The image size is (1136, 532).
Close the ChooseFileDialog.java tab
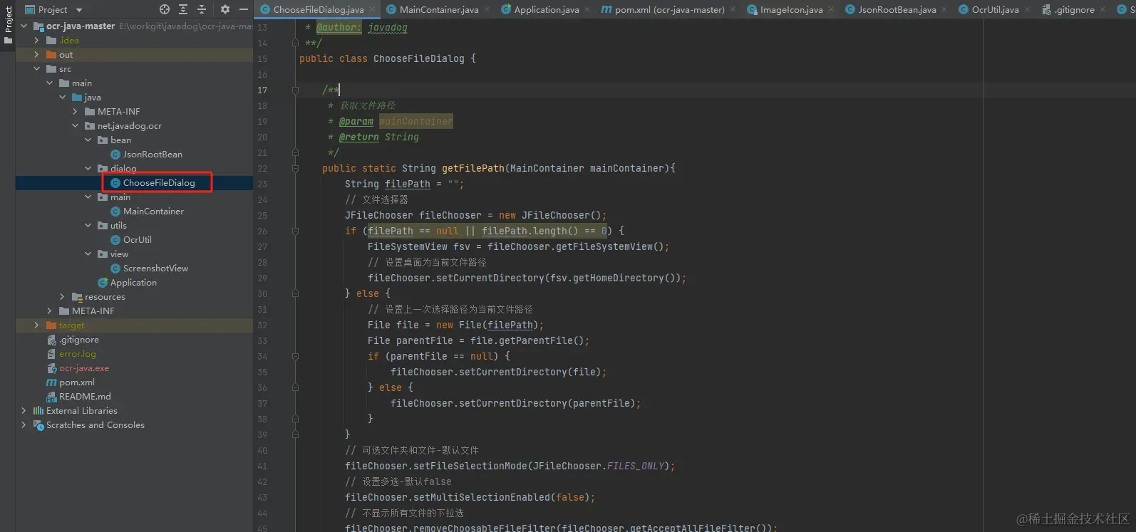(371, 10)
